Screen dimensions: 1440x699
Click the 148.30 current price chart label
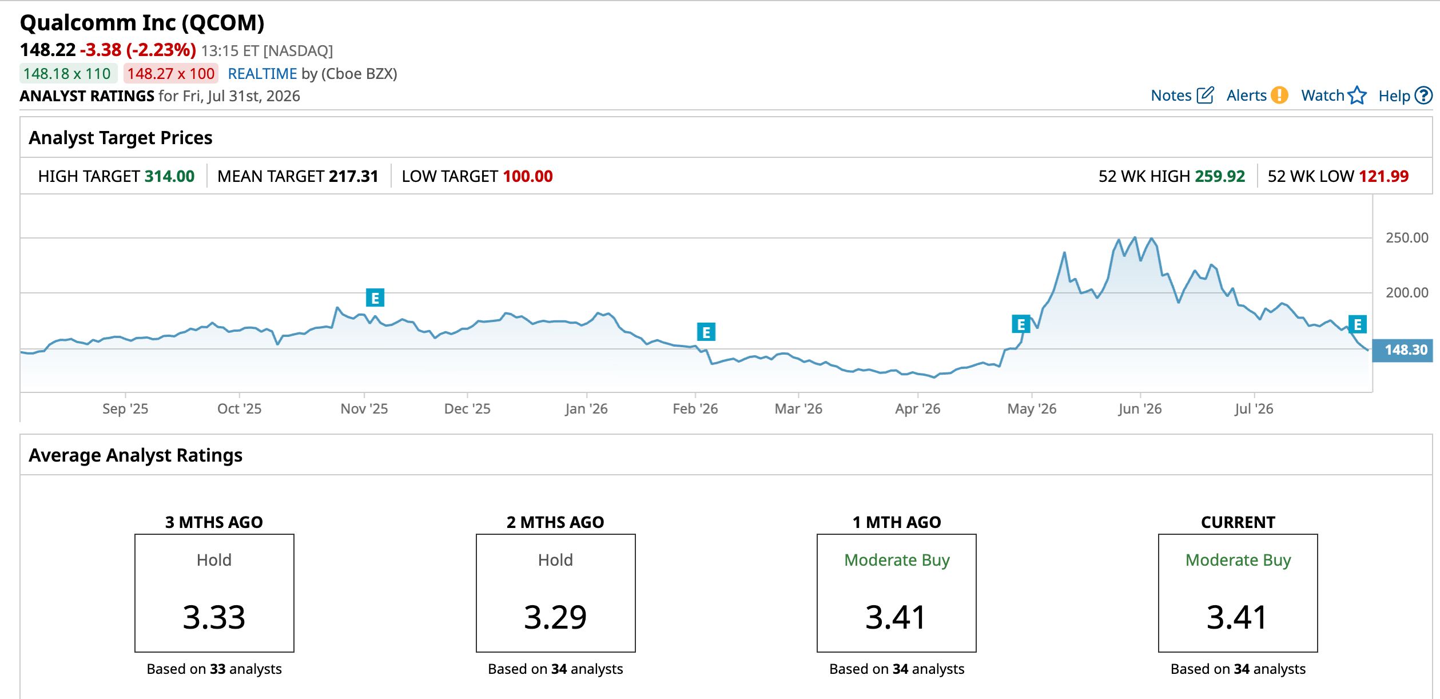pos(1402,350)
